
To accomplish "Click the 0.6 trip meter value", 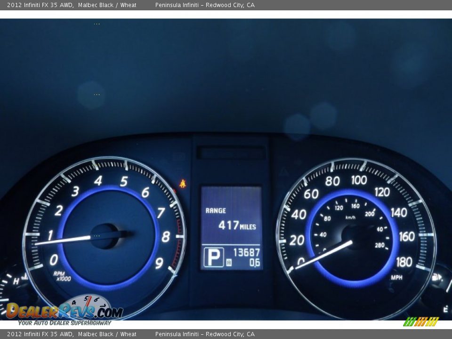I will (255, 263).
